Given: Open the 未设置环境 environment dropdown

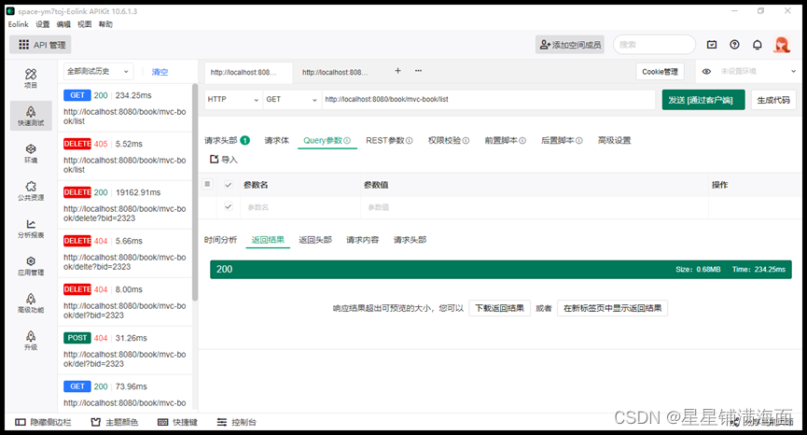Looking at the screenshot, I should pos(758,72).
